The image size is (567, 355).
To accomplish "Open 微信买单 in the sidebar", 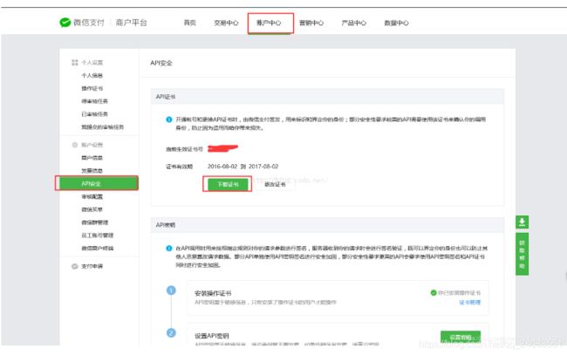I will 92,209.
